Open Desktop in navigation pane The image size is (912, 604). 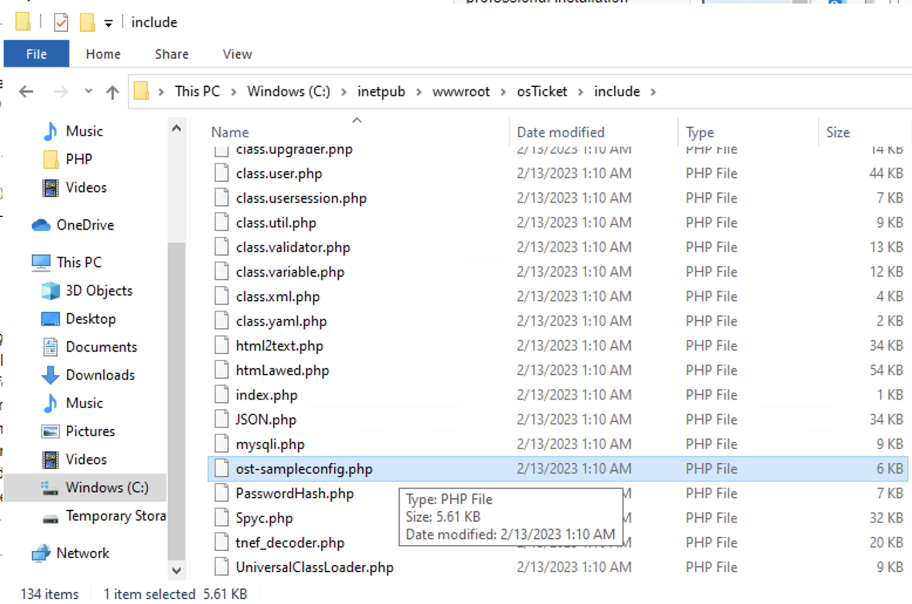pyautogui.click(x=91, y=318)
